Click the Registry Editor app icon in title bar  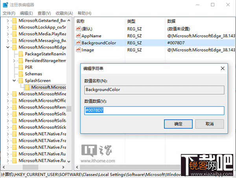tap(5, 5)
